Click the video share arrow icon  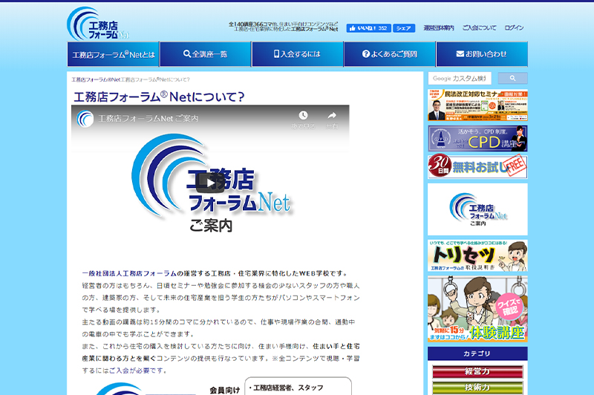[332, 116]
